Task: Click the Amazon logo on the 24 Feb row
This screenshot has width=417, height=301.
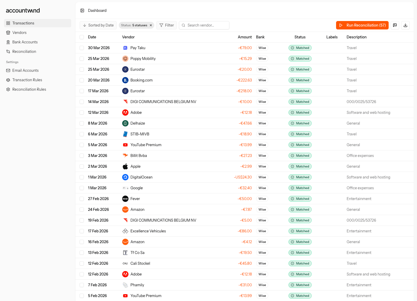Action: pos(125,210)
